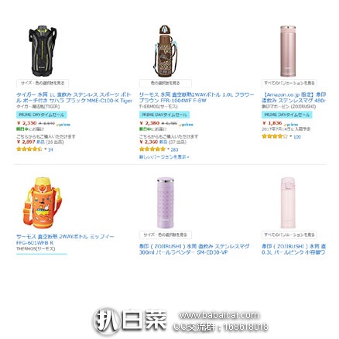
Task: Open the pink Zojirushi mug image
Action: [288, 51]
